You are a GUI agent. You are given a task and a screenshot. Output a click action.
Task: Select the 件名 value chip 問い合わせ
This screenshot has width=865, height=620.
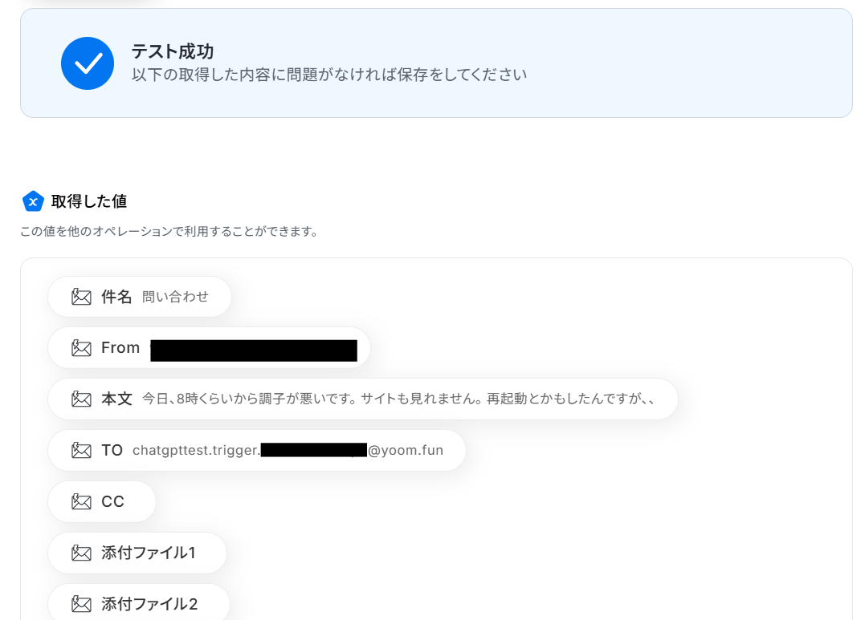coord(140,297)
